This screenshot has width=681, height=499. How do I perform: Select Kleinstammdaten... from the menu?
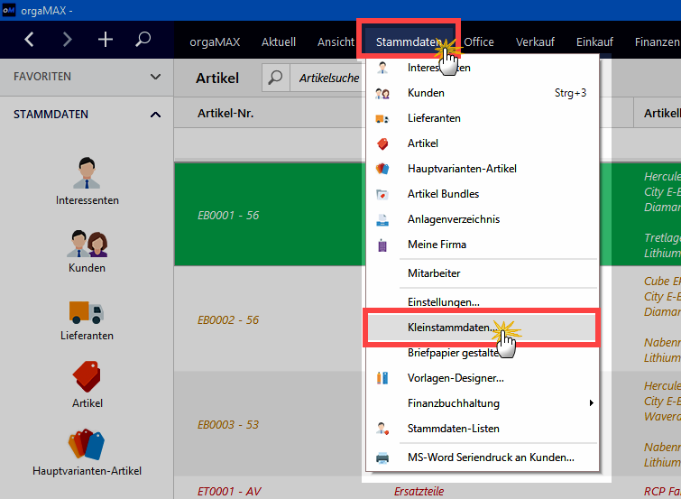point(482,328)
